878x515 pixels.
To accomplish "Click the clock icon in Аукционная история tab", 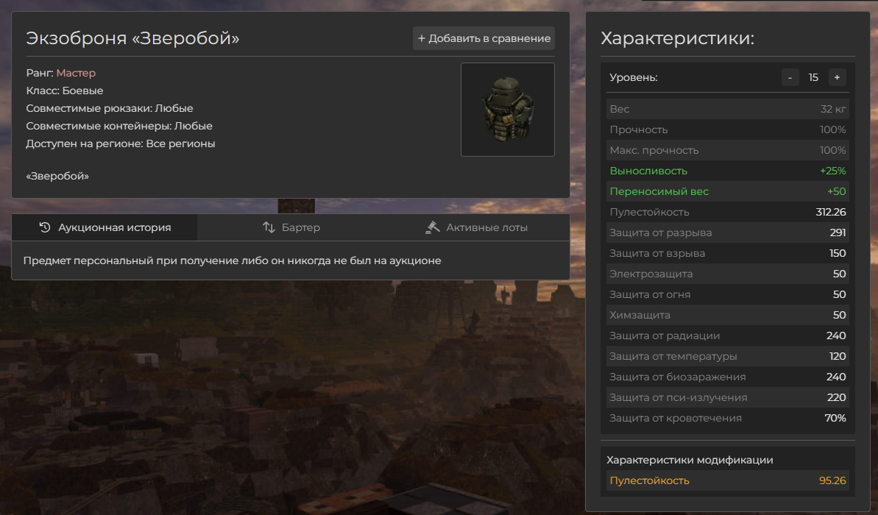I will [x=45, y=227].
